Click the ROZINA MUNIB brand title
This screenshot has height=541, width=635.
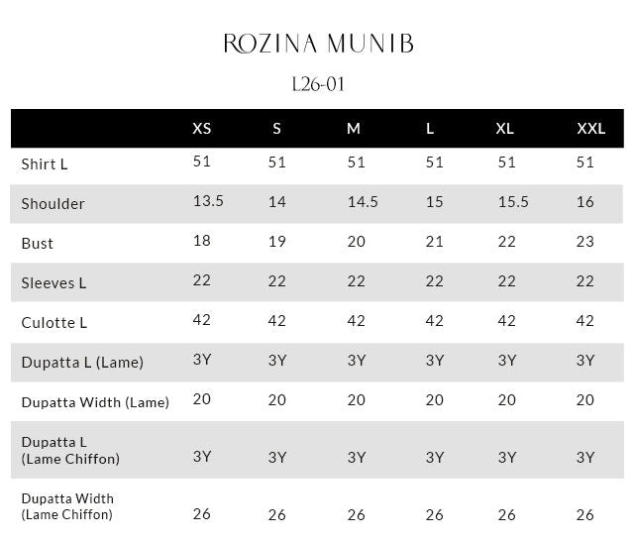[318, 44]
